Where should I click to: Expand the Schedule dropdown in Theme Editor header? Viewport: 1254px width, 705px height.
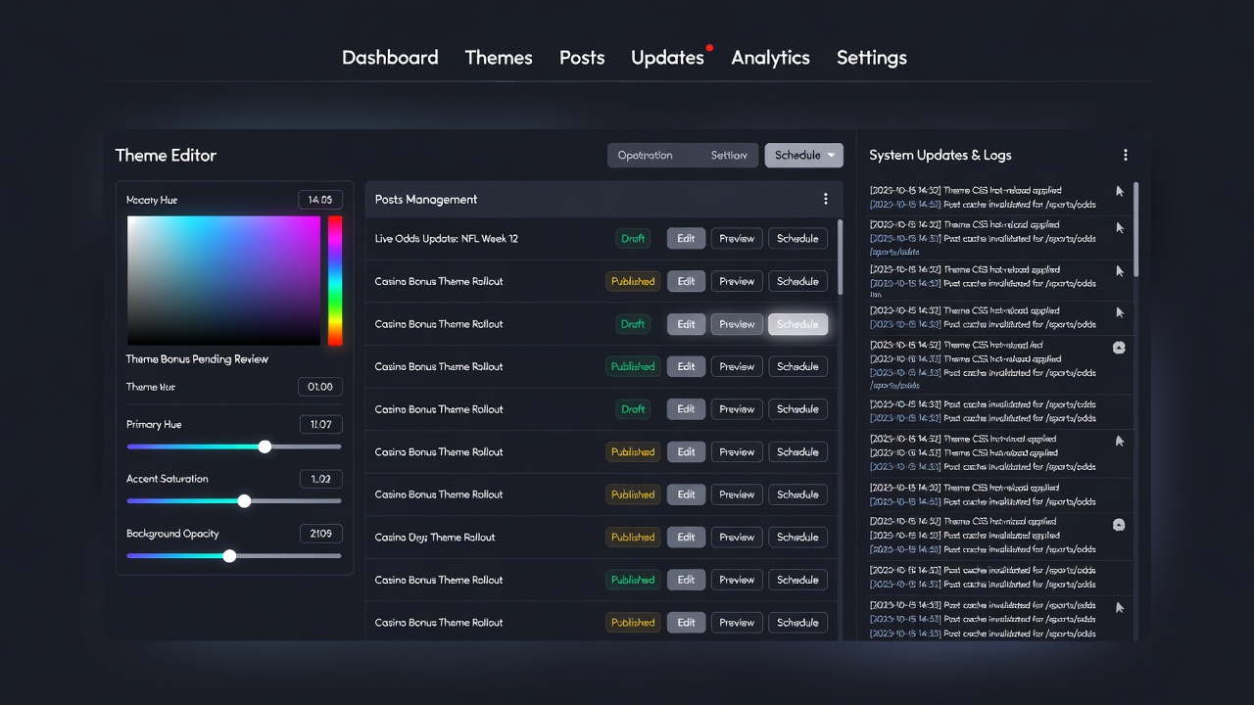tap(803, 155)
